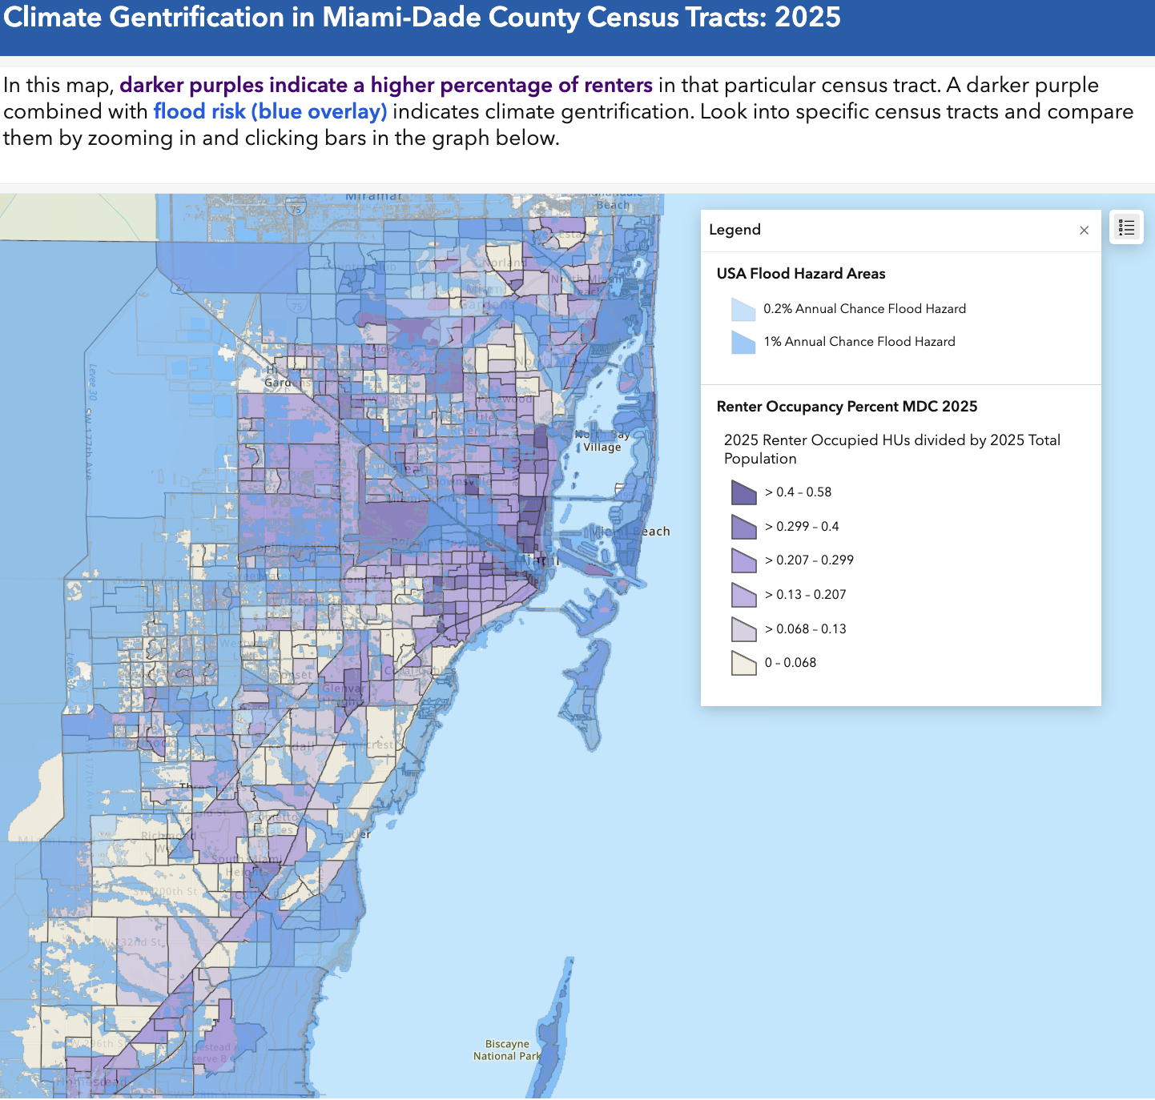Image resolution: width=1155 pixels, height=1100 pixels.
Task: Click the 1% Annual Chance Flood Hazard swatch
Action: point(743,343)
